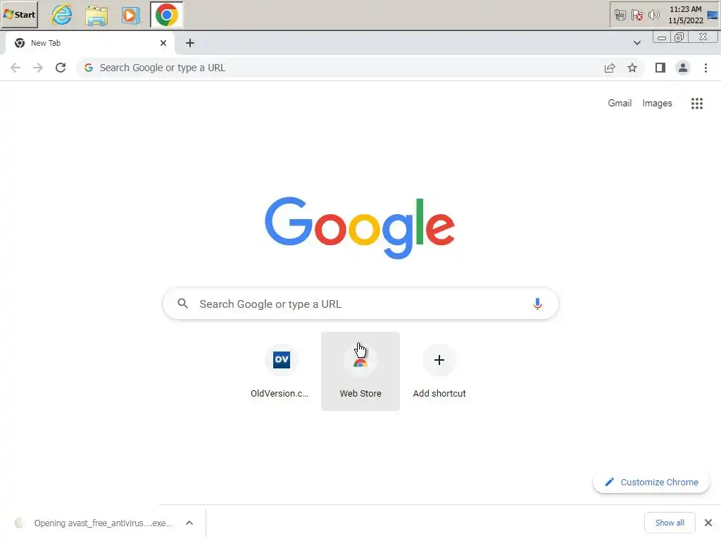Open the Windows Start menu
Screen dimensions: 721x541
pyautogui.click(x=19, y=14)
